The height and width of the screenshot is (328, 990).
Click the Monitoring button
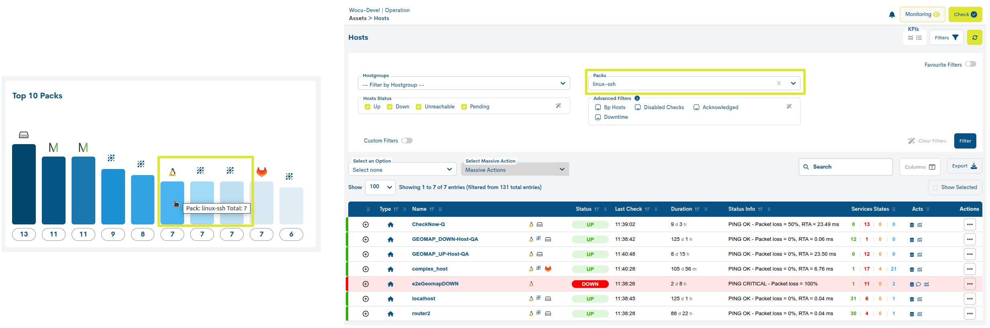pos(922,14)
